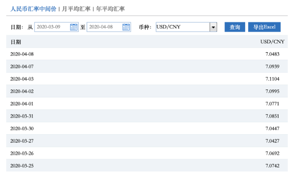Expand the USD/CNY currency dropdown arrow

(213, 27)
